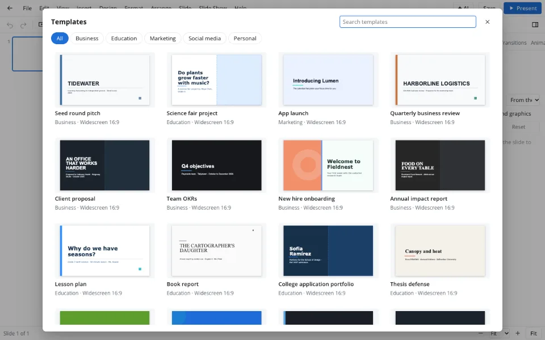This screenshot has height=340, width=545.
Task: Click the 'Quarterly business review' title text
Action: [x=425, y=113]
